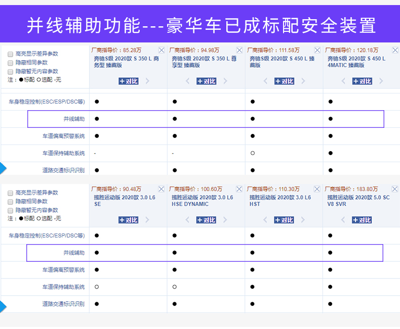
Task: Close the 揽胜运动版 5.0 SC V8 SVR column
Action: click(x=395, y=189)
